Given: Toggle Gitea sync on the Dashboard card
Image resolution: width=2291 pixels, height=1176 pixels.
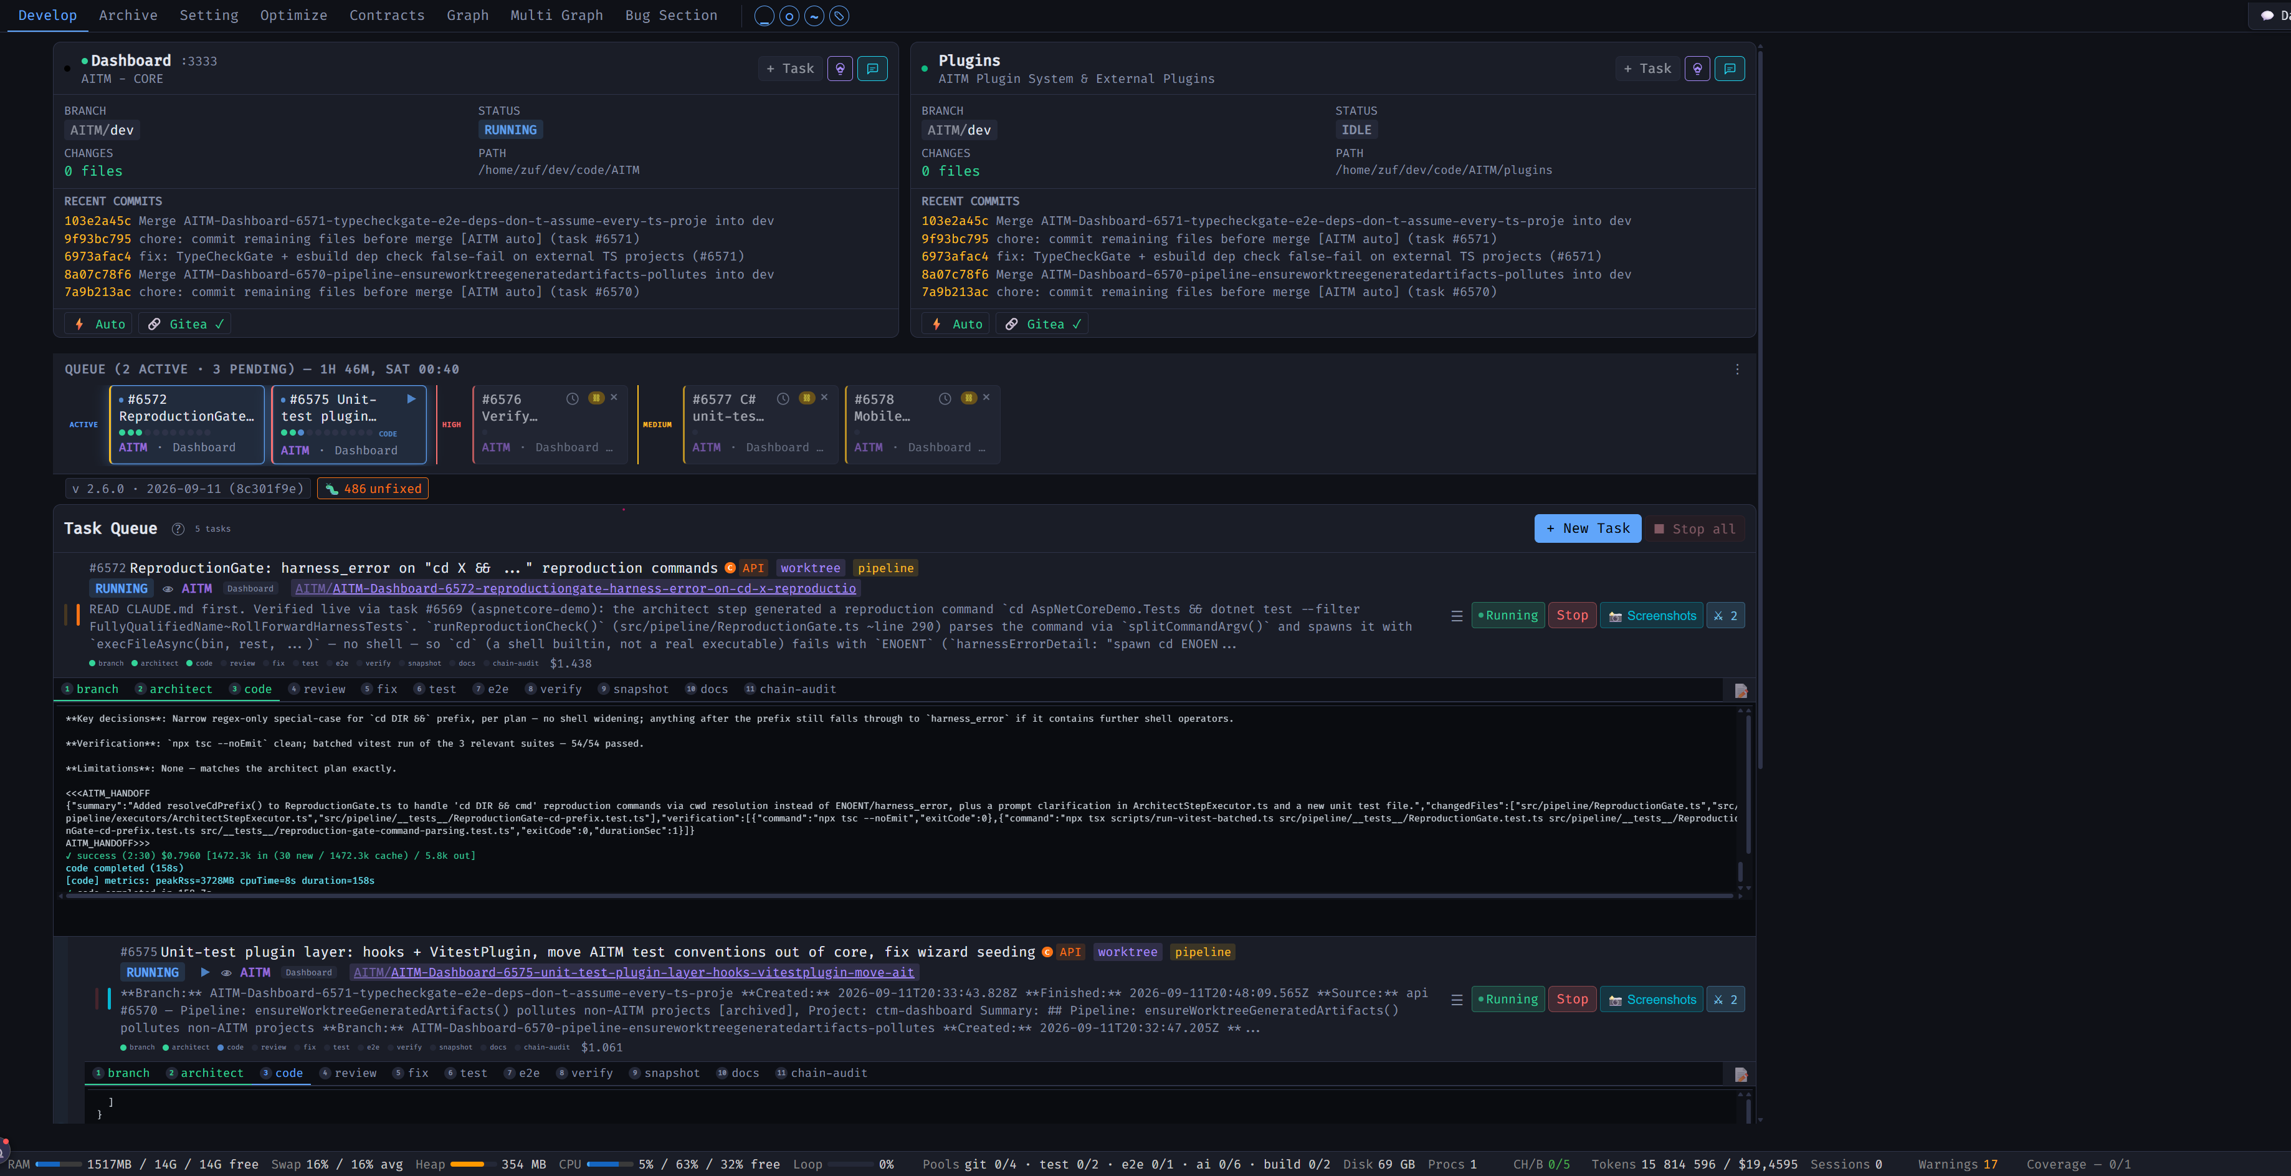Looking at the screenshot, I should [185, 324].
